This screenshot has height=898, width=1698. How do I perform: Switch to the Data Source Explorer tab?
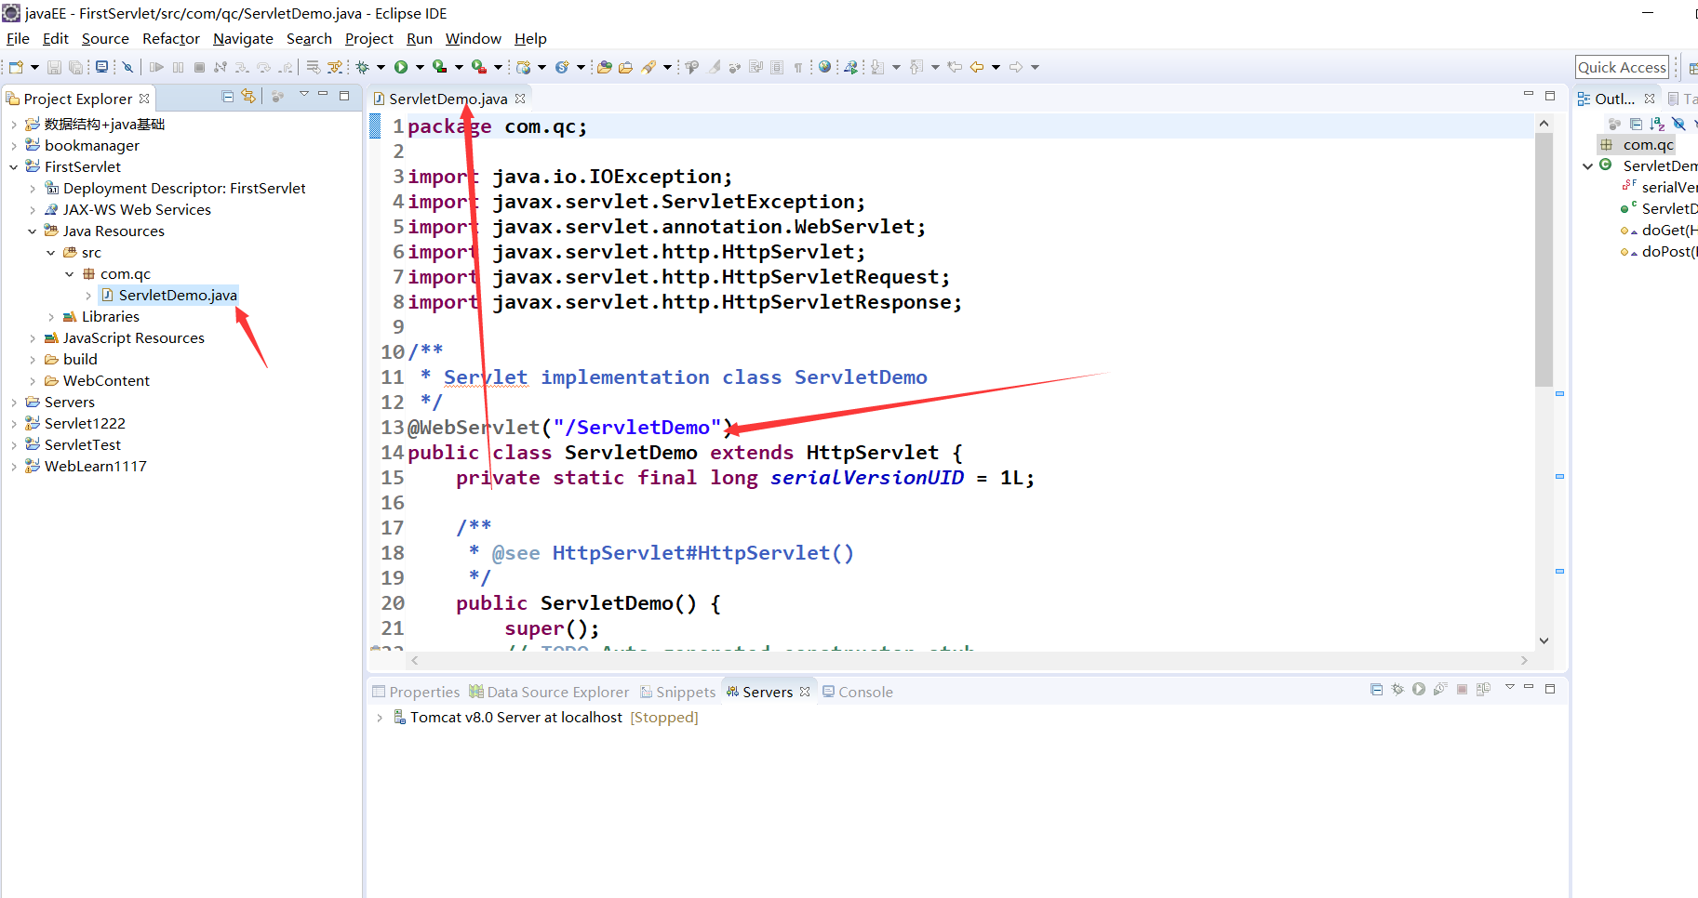[549, 692]
